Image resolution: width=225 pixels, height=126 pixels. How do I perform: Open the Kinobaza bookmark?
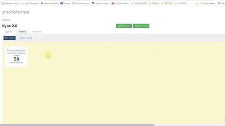tap(101, 3)
